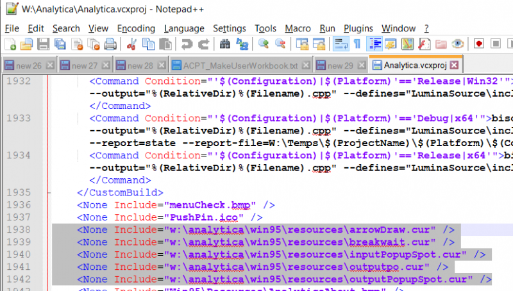The width and height of the screenshot is (513, 291).
Task: Open the File menu
Action: 12,29
